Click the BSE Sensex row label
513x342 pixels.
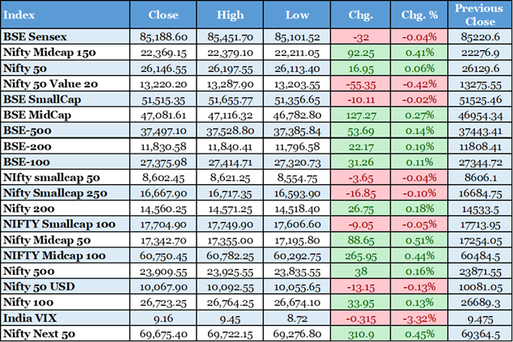(x=35, y=36)
